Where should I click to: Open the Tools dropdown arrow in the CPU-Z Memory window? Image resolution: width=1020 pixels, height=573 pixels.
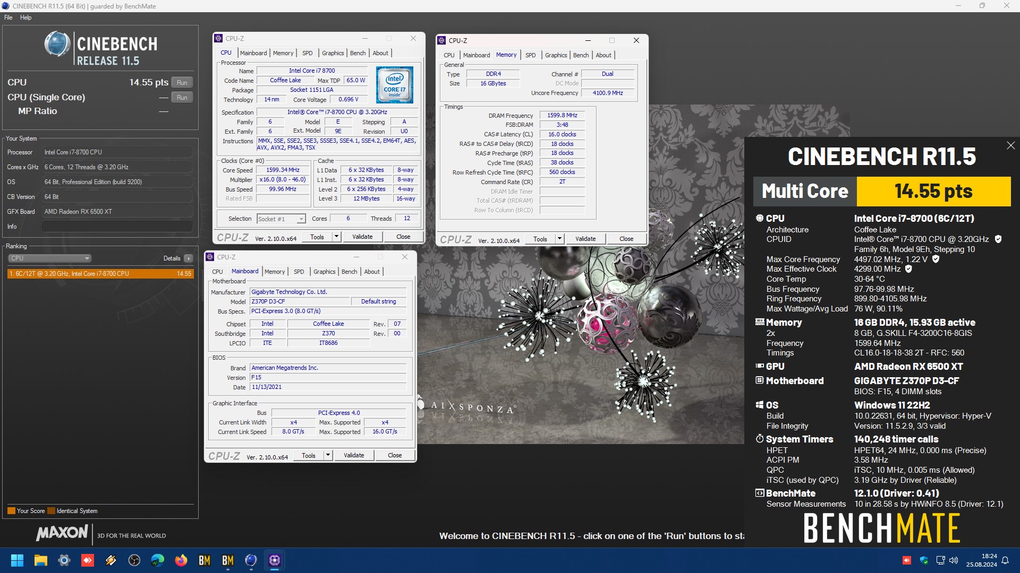click(559, 239)
